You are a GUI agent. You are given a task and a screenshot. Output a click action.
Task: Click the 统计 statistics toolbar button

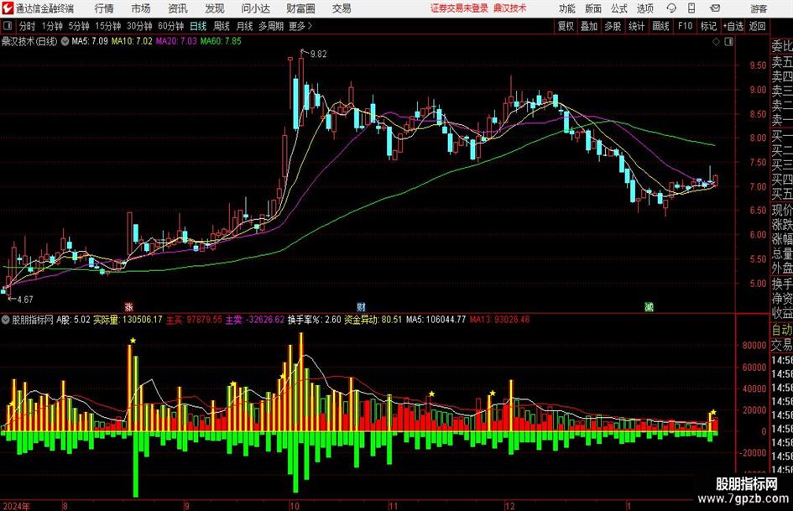pyautogui.click(x=636, y=26)
